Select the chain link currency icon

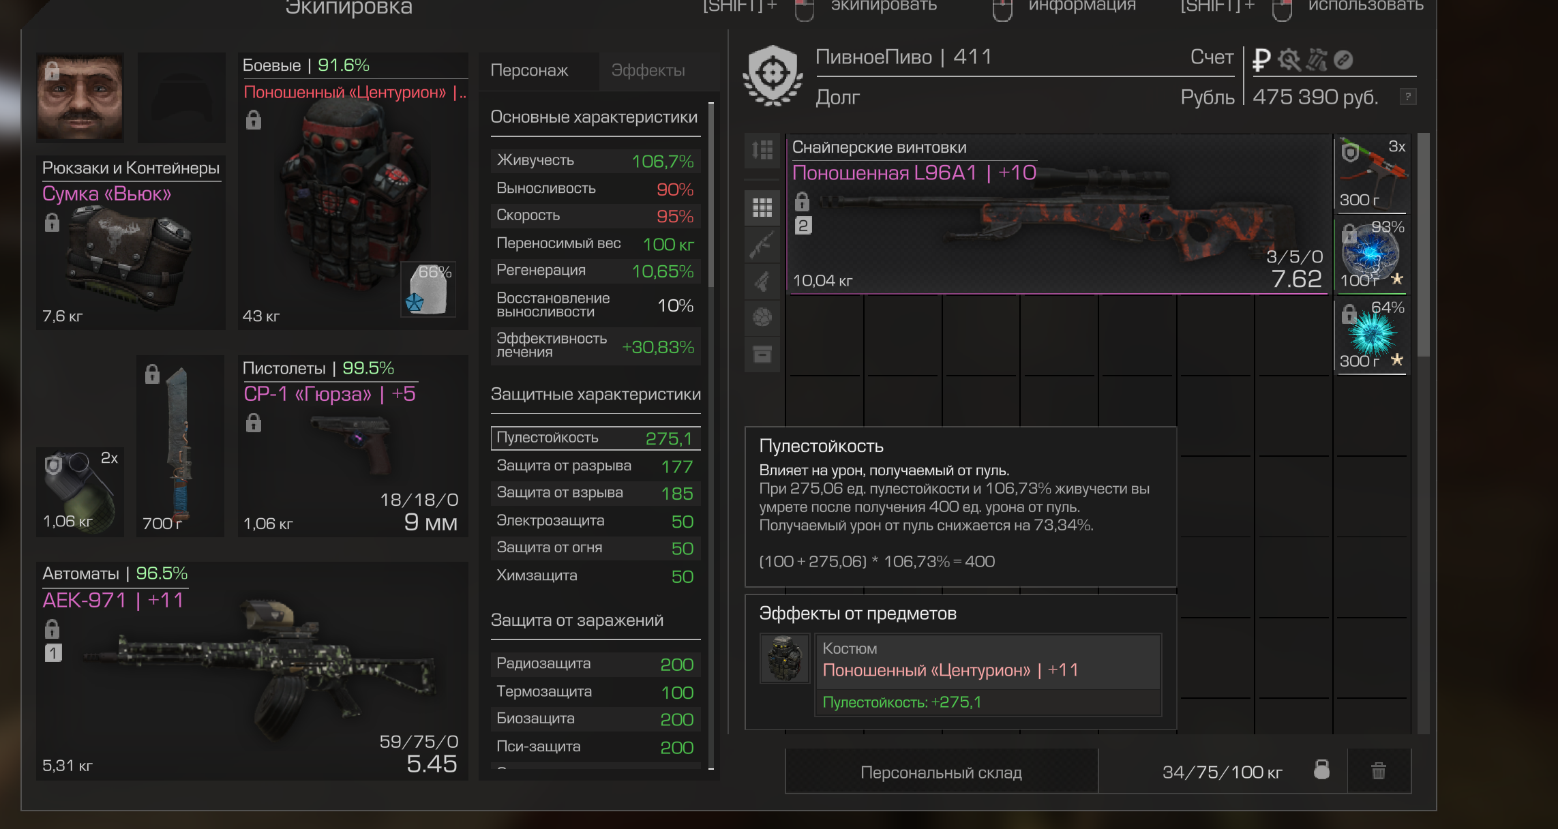point(1343,60)
